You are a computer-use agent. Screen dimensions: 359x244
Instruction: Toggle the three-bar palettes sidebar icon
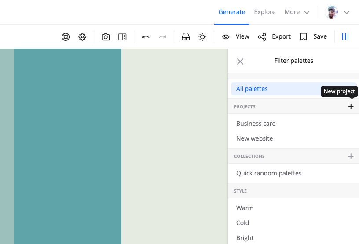[345, 37]
